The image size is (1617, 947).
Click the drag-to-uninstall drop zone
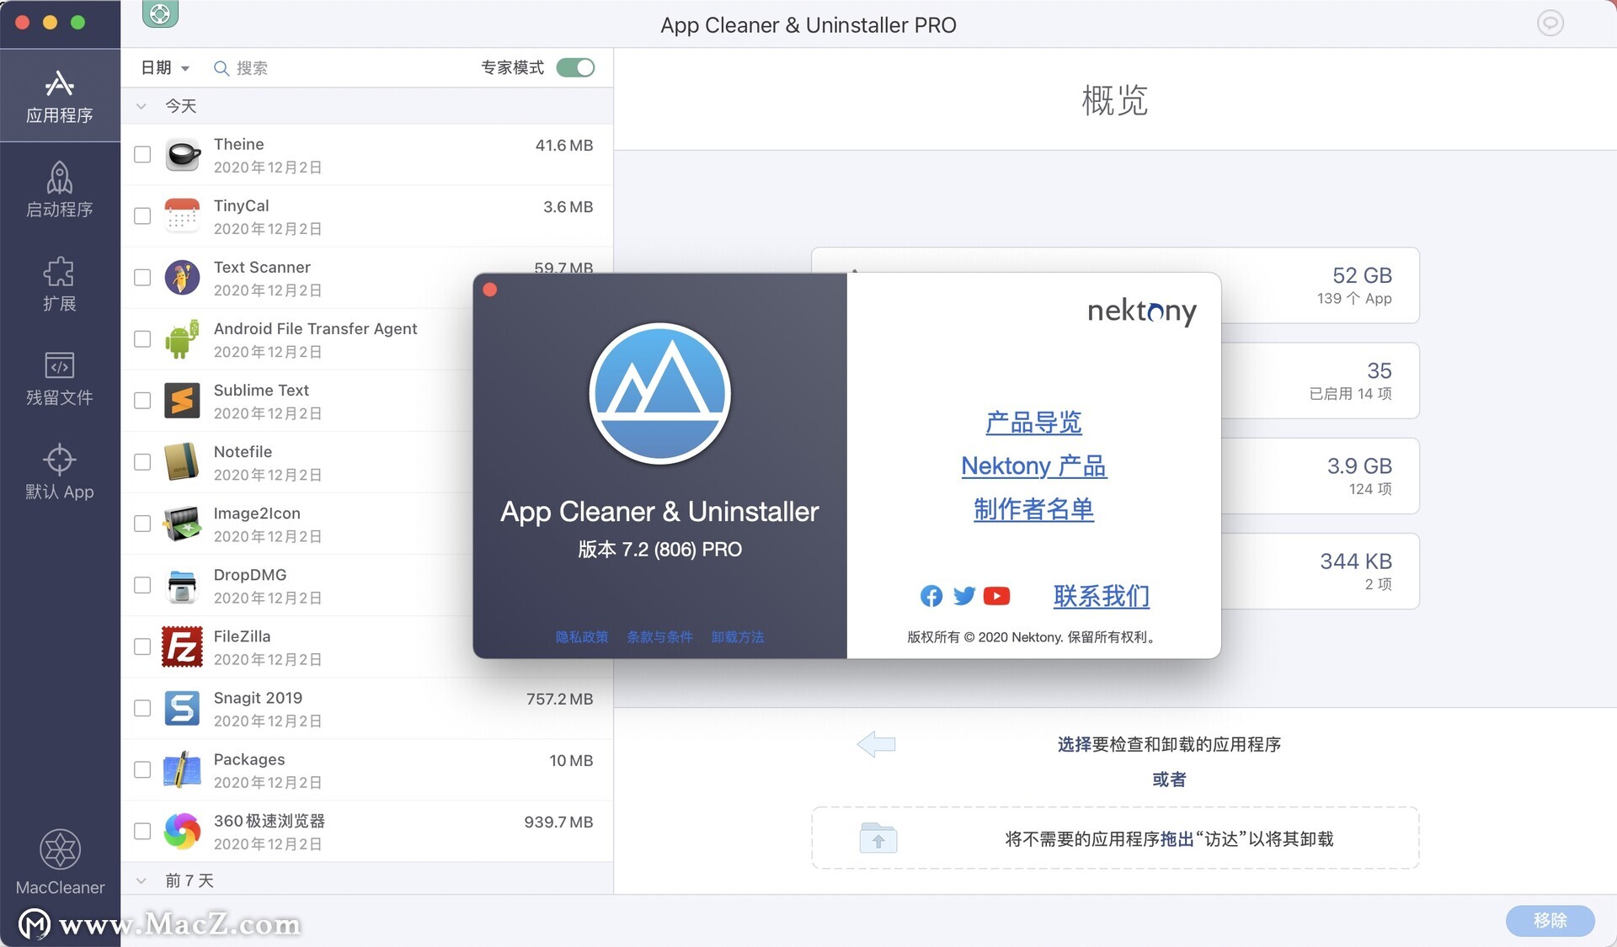pyautogui.click(x=1115, y=838)
